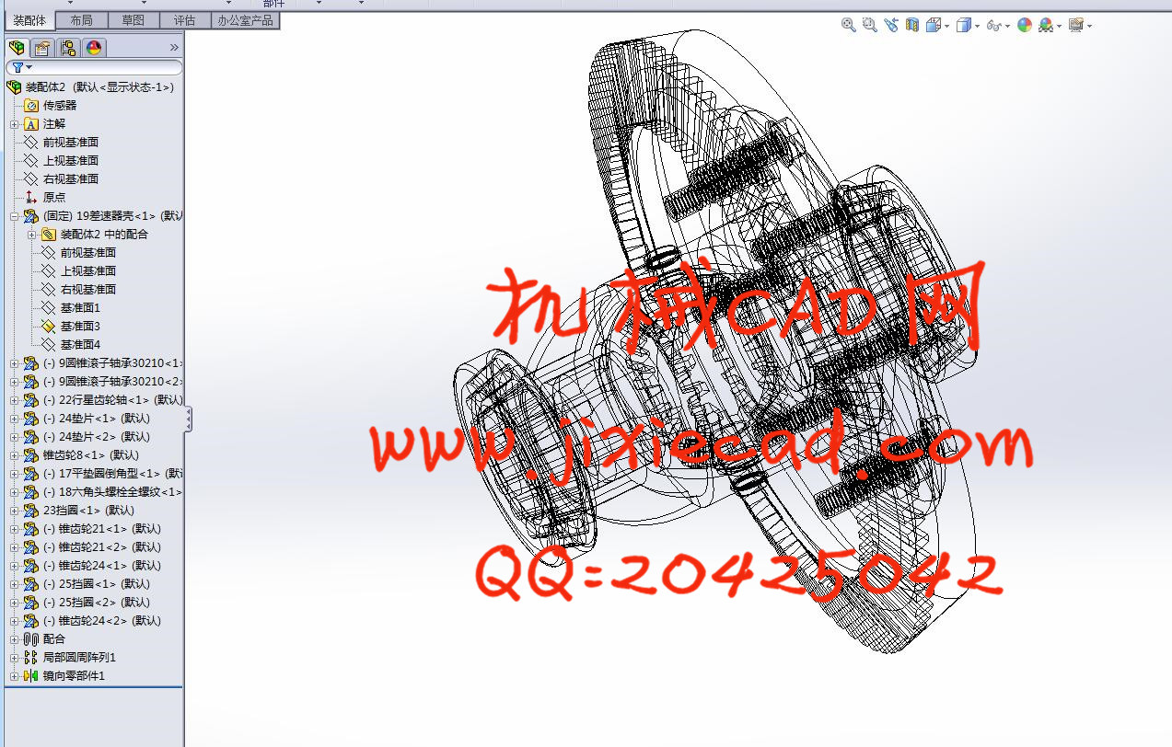Select the Zoom to Area icon

coord(870,26)
